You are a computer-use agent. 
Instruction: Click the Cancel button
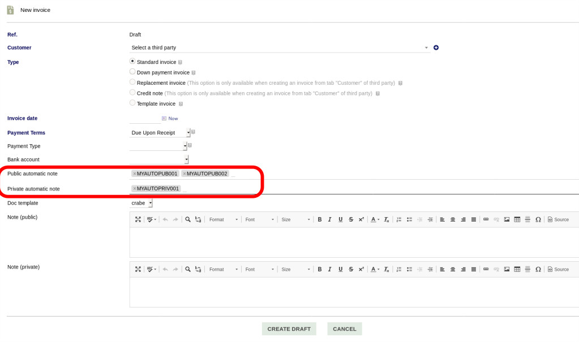[344, 329]
